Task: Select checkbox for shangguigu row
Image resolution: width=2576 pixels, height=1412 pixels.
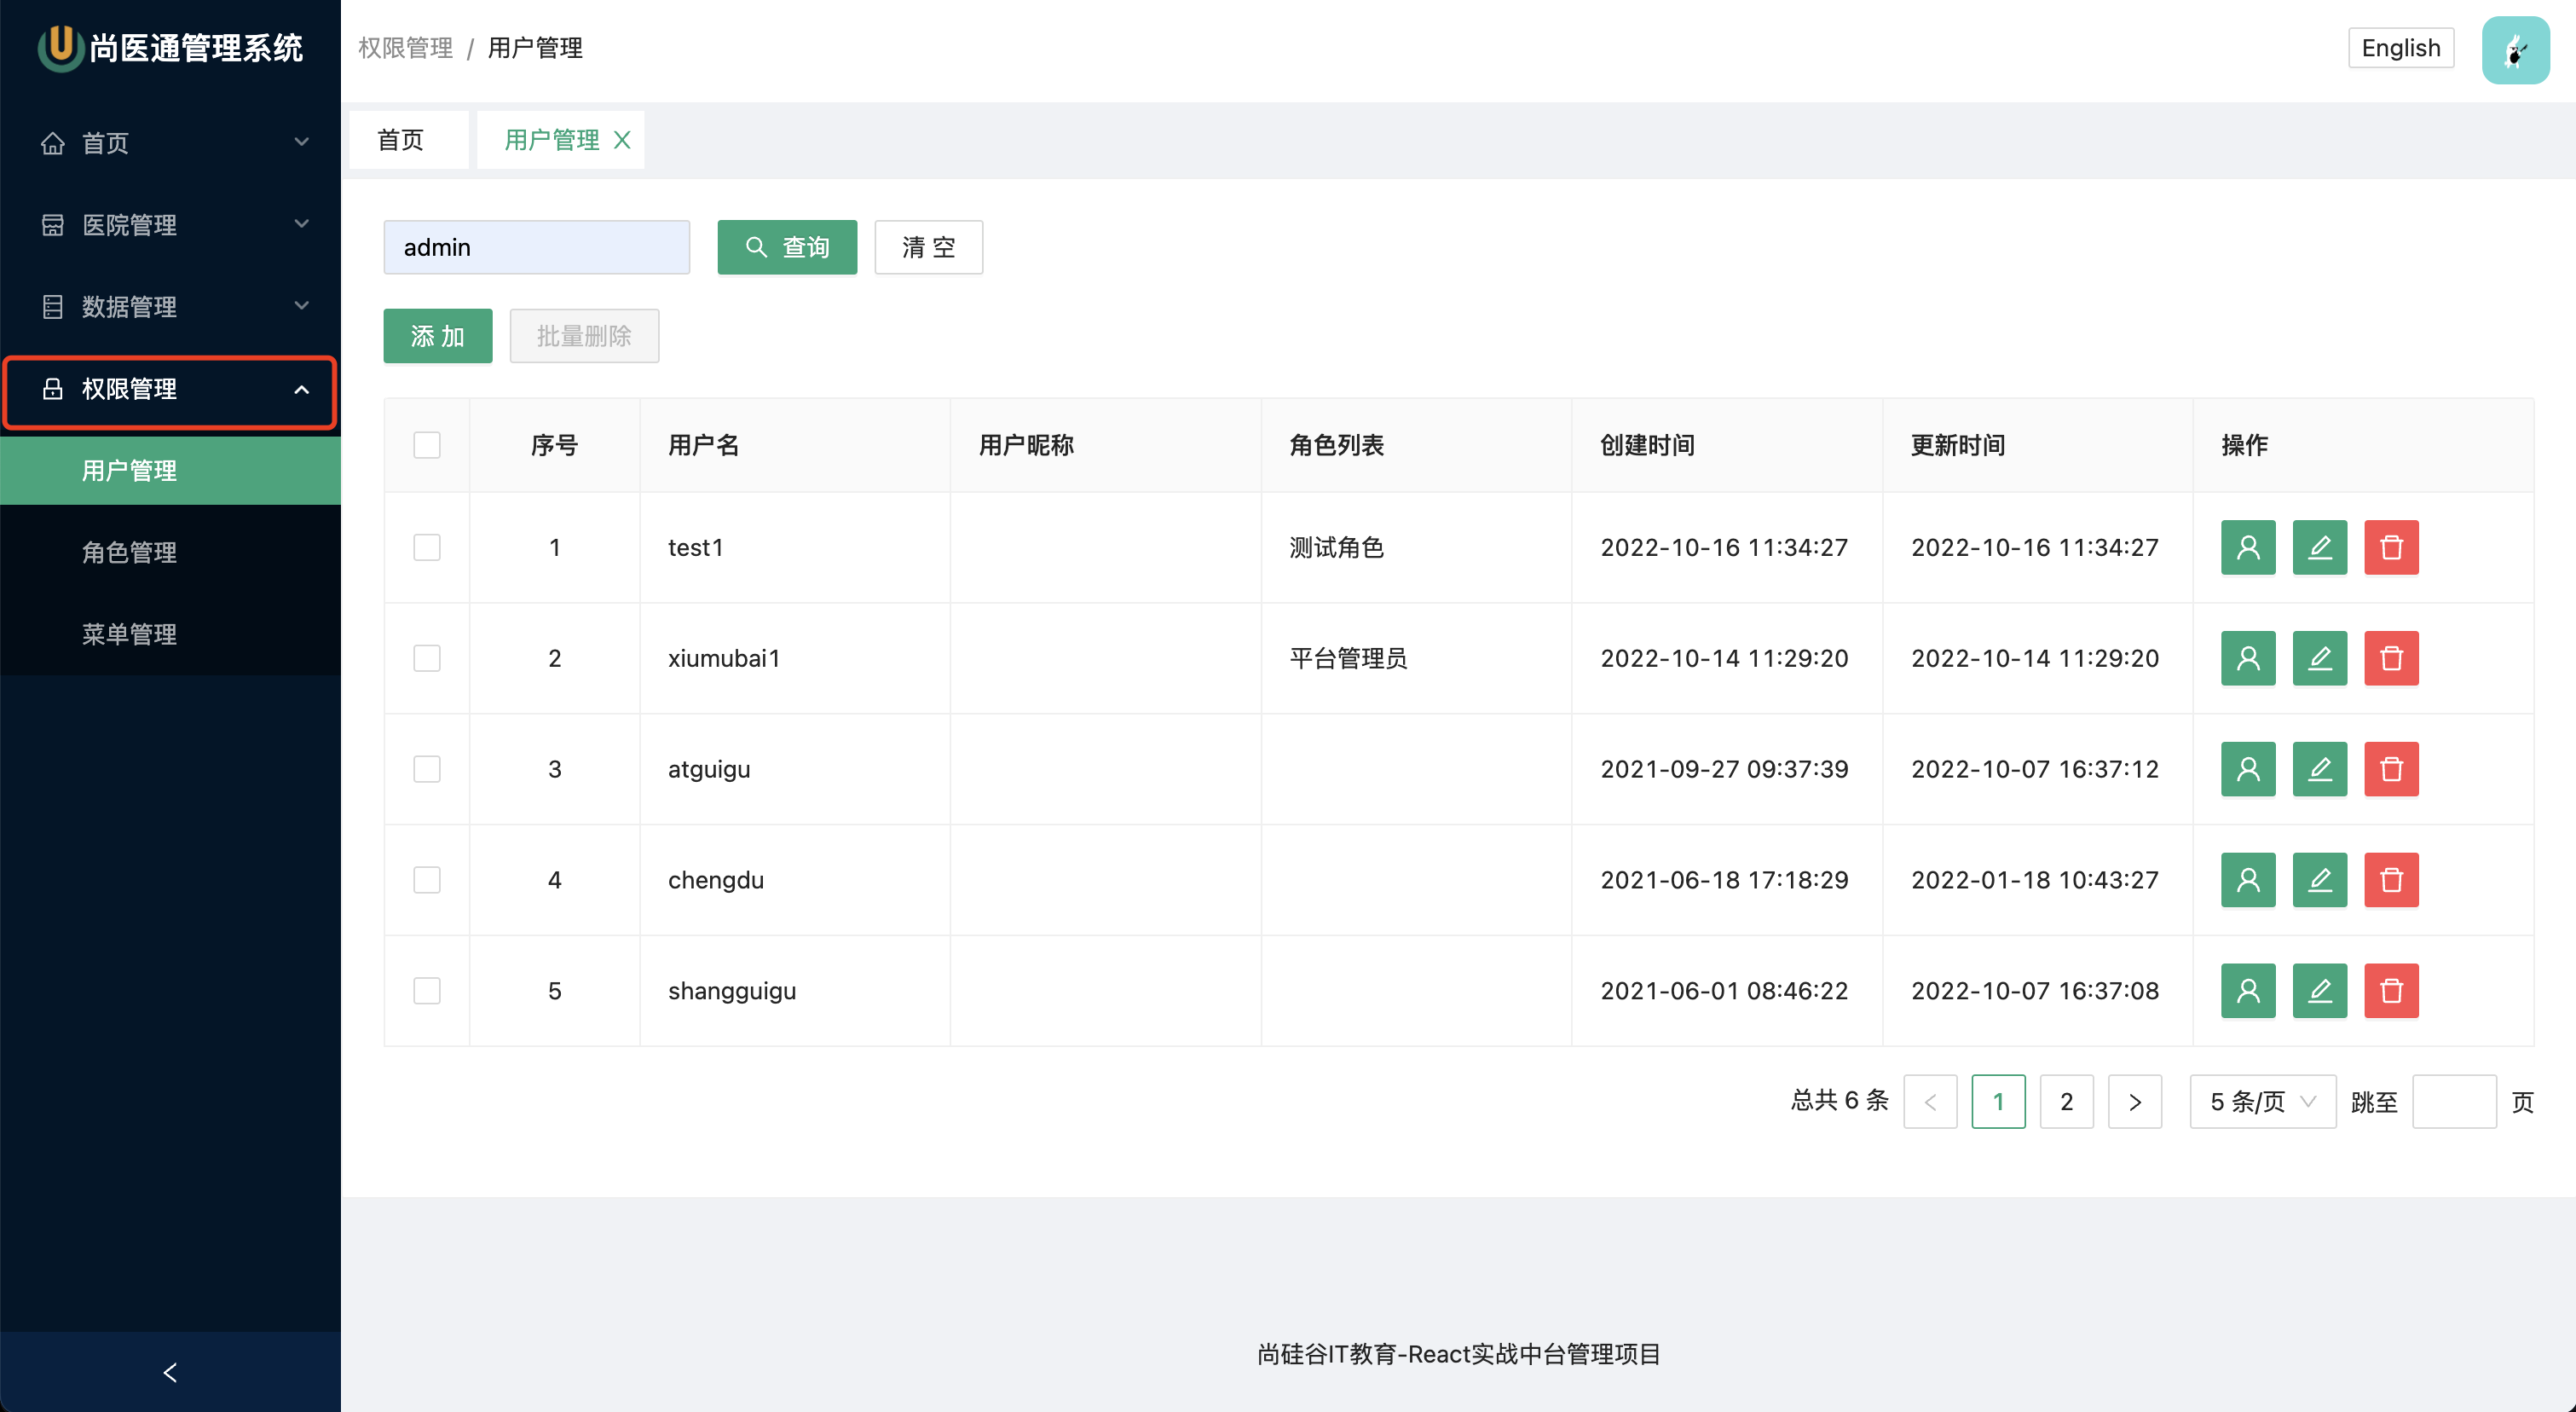Action: click(427, 991)
